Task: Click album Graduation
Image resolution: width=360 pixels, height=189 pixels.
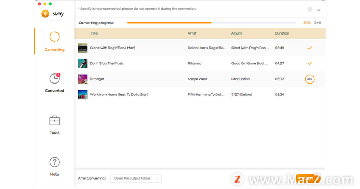Action: click(240, 79)
